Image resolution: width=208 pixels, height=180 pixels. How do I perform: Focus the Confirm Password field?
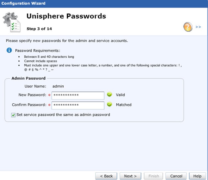tap(78, 105)
